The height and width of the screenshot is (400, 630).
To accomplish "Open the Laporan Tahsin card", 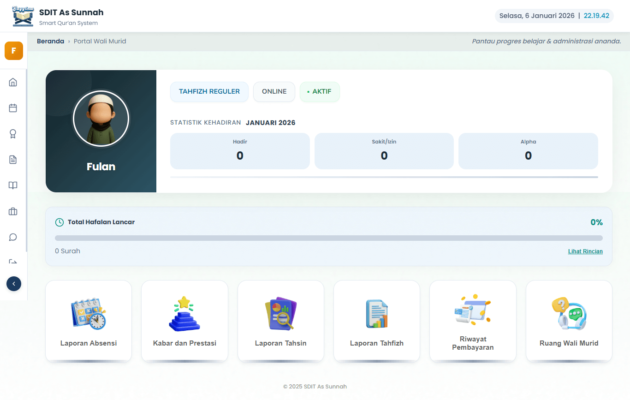I will pos(280,321).
